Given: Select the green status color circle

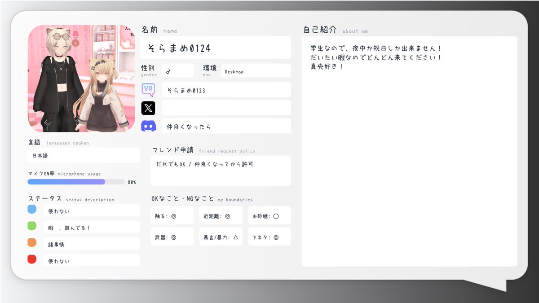Looking at the screenshot, I should point(32,226).
